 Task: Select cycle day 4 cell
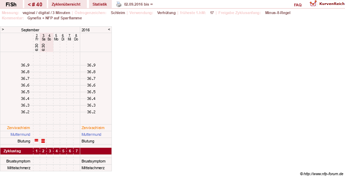pyautogui.click(x=57, y=151)
